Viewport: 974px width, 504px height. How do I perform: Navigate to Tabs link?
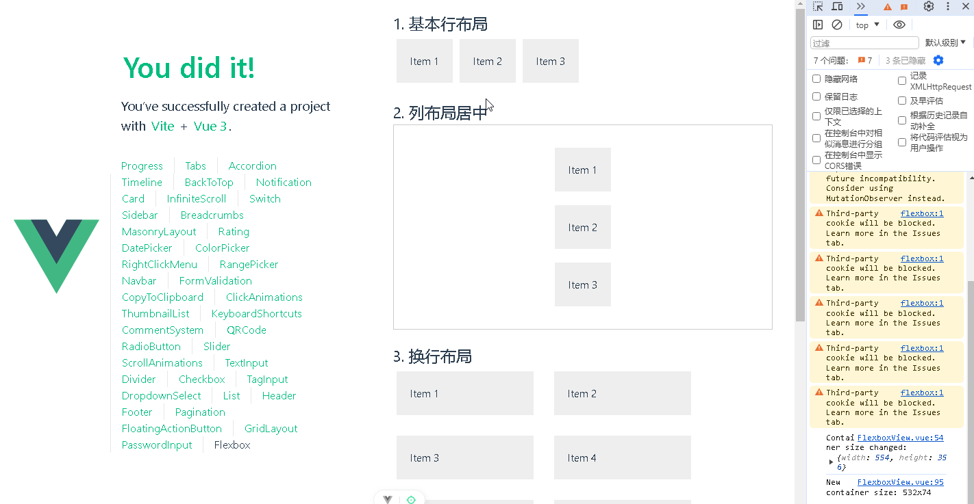[195, 166]
